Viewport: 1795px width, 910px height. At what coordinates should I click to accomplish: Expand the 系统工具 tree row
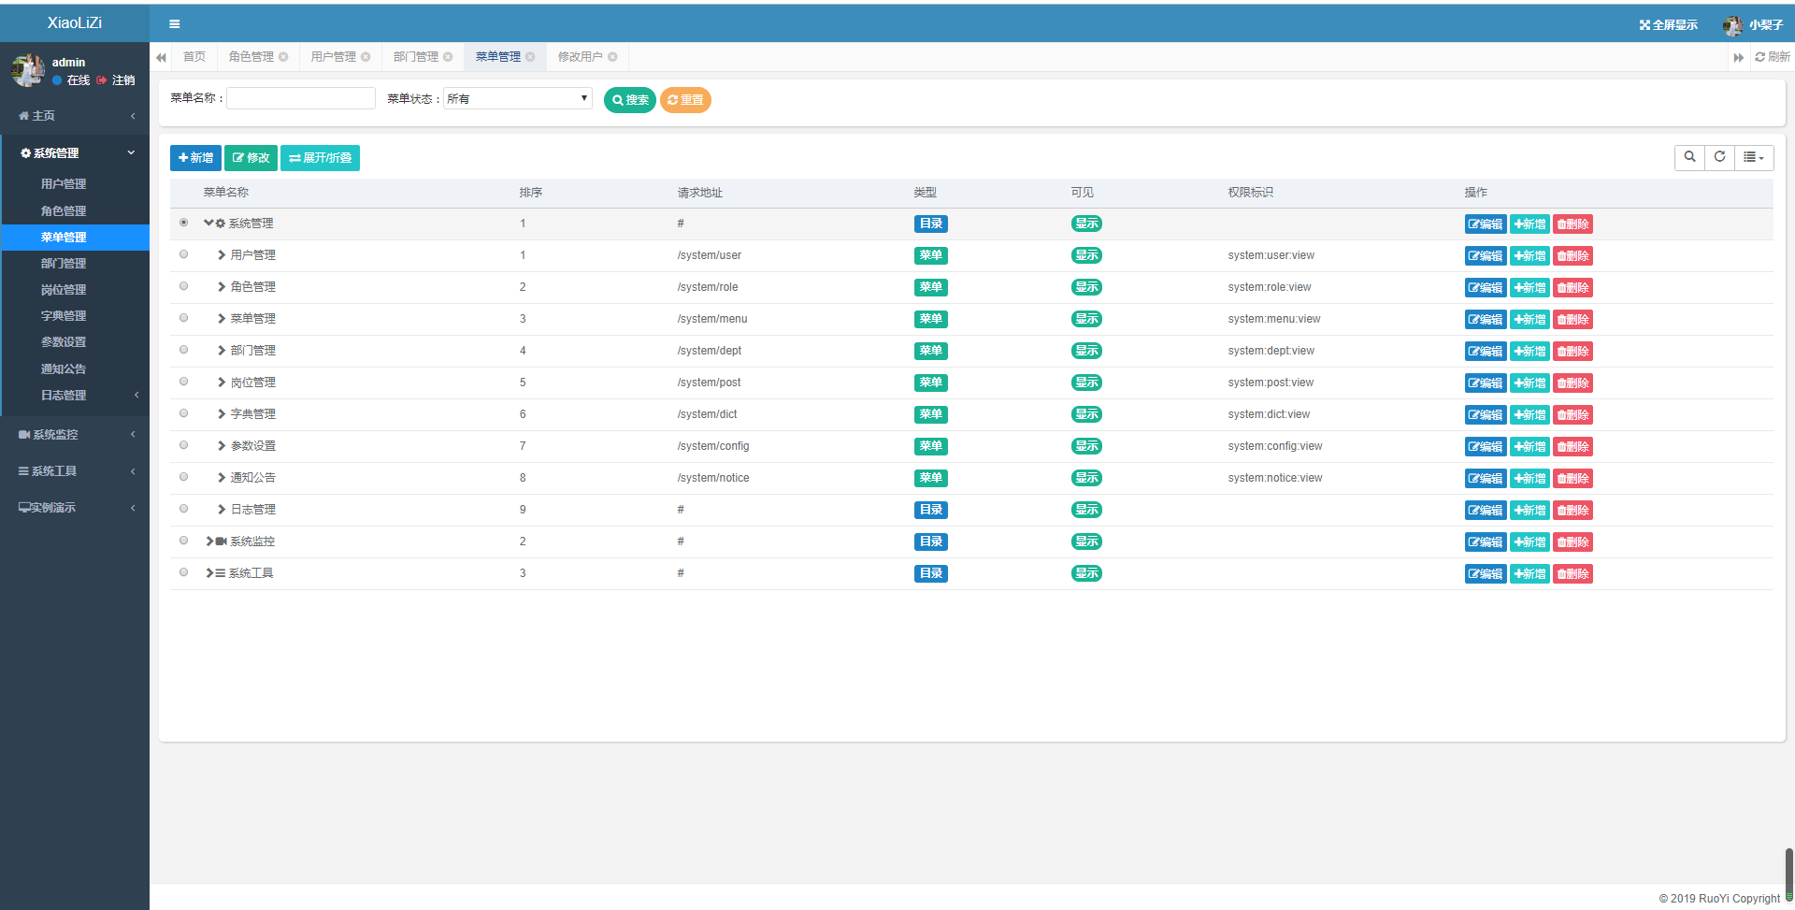(209, 573)
